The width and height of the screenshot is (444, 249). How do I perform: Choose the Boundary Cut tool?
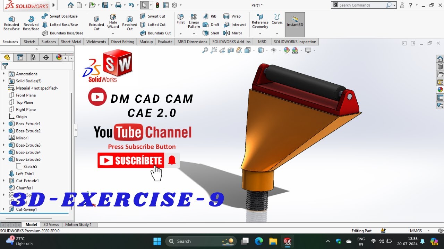pos(155,33)
